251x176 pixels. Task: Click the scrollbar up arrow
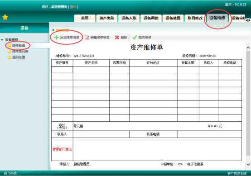(x=248, y=48)
